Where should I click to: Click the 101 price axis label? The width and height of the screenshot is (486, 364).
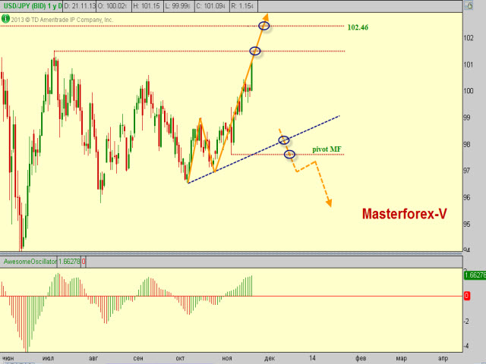(469, 64)
